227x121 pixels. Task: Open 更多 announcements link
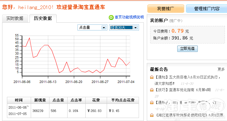(x=221, y=69)
